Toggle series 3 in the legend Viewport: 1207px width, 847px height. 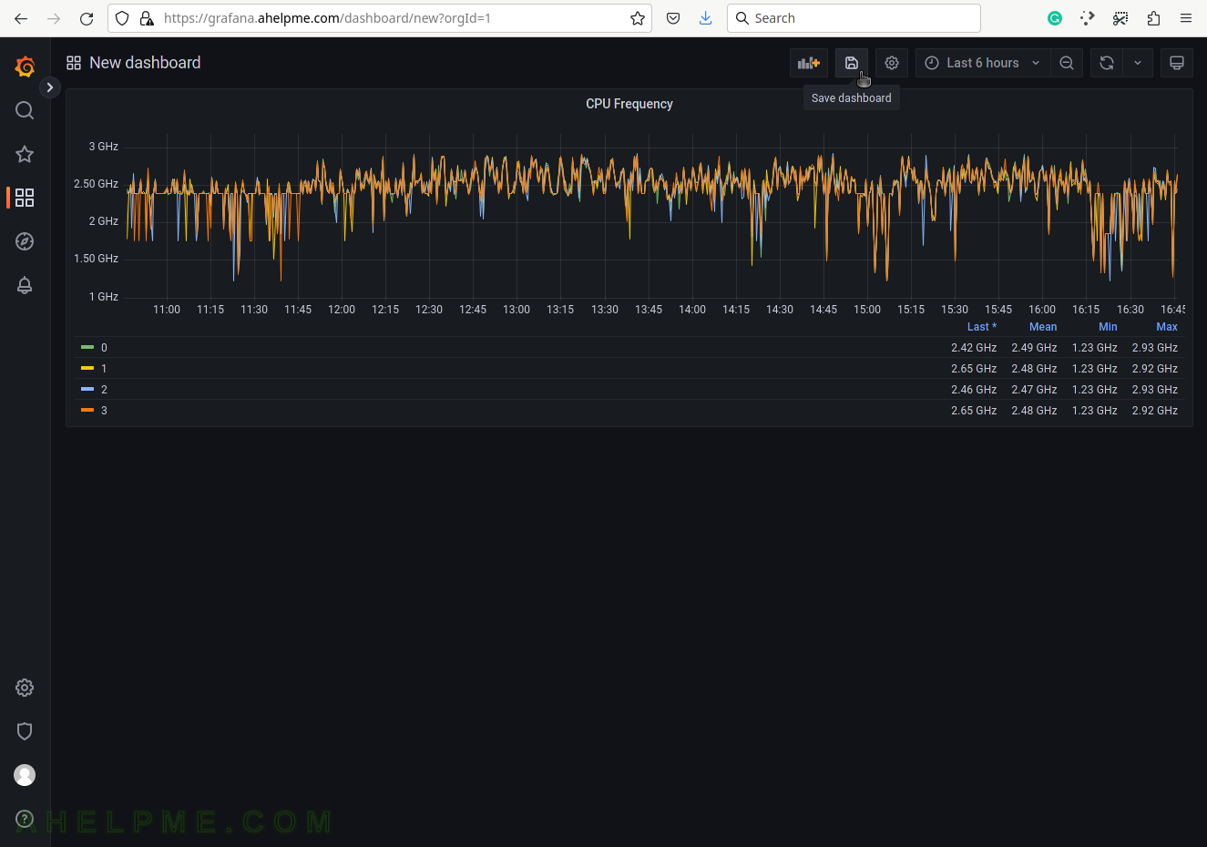[104, 411]
